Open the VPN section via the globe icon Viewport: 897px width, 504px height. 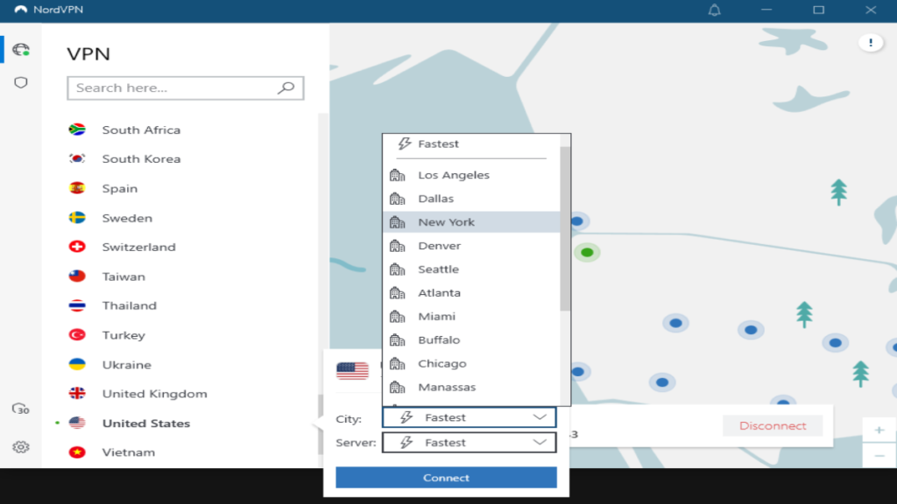(19, 50)
